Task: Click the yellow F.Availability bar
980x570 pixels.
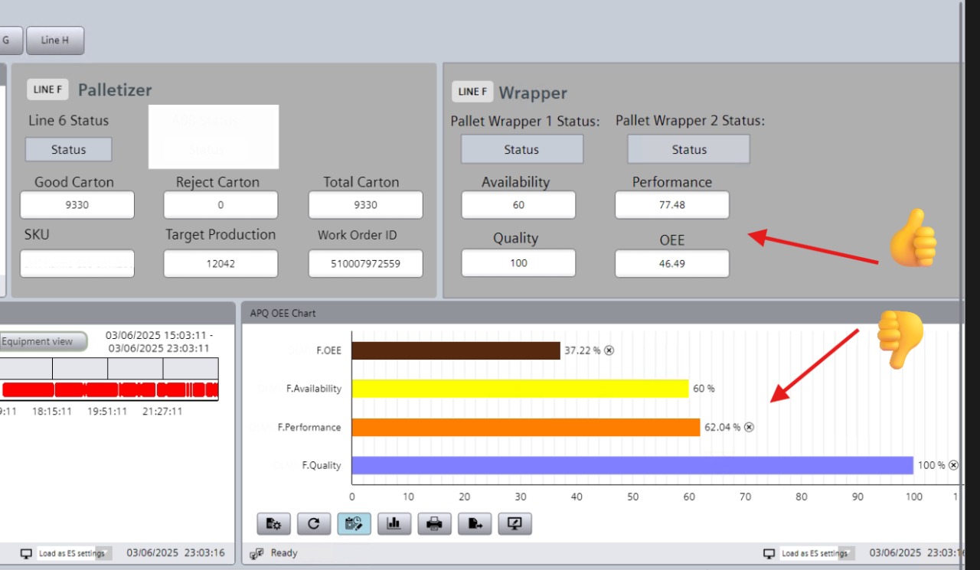Action: pos(520,389)
